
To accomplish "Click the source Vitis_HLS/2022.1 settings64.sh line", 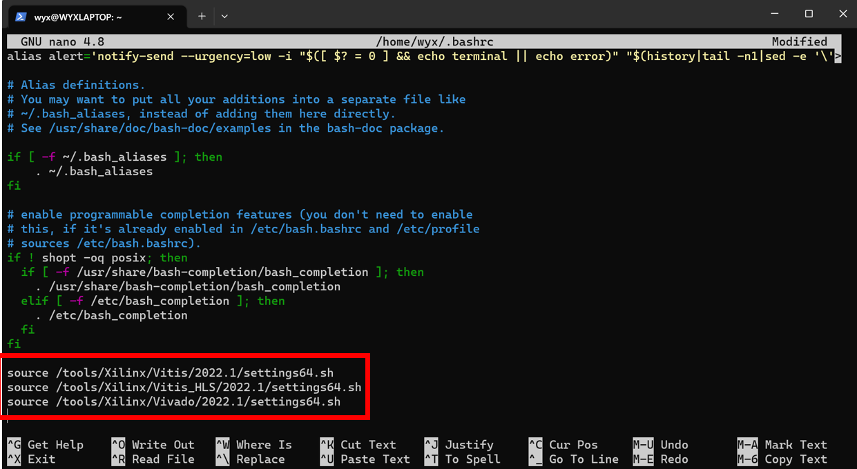I will point(184,388).
